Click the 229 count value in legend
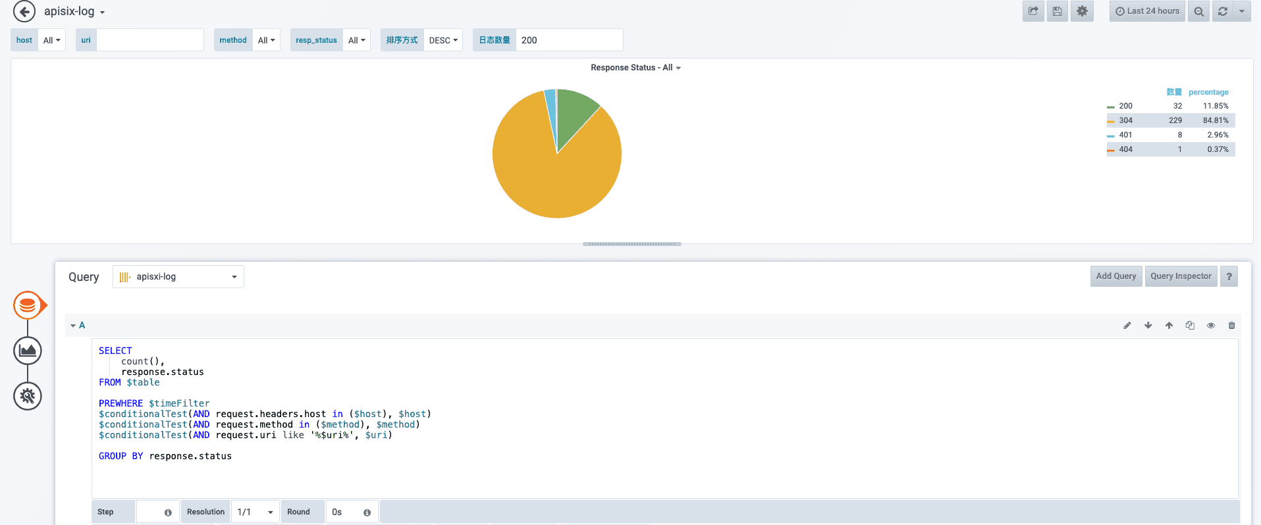The image size is (1261, 525). coord(1175,120)
